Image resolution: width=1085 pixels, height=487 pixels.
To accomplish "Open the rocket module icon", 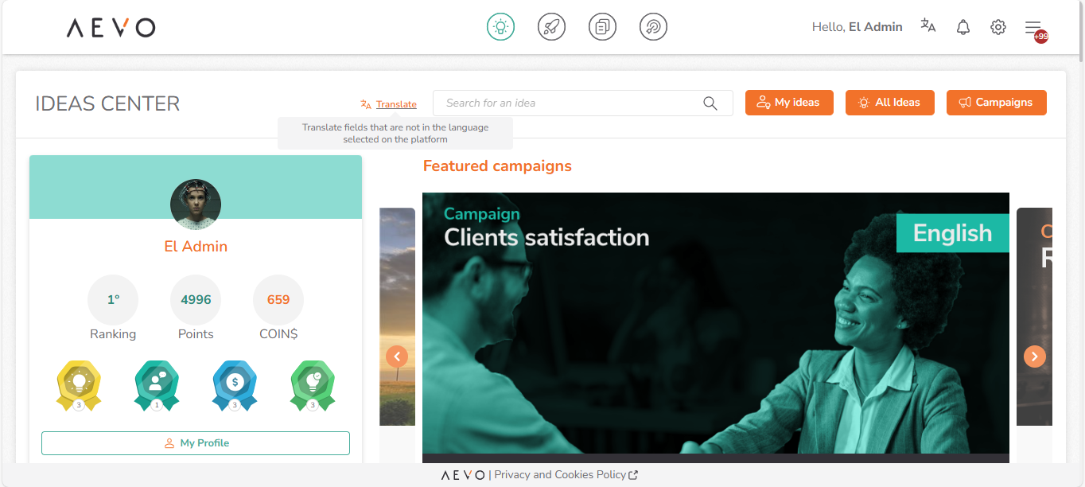I will pyautogui.click(x=552, y=27).
